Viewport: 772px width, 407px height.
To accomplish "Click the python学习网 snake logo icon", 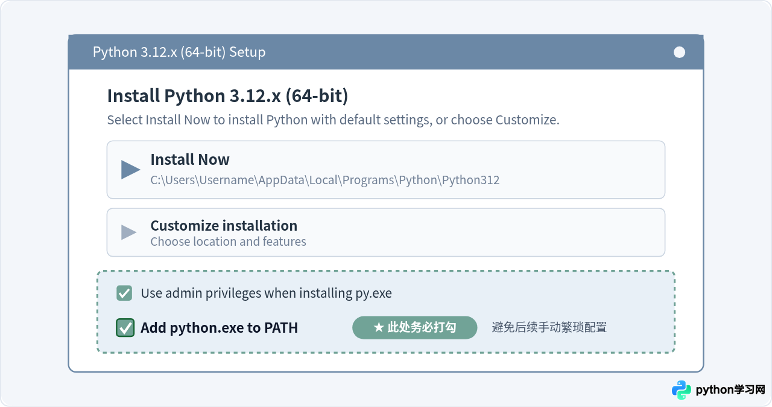I will 682,390.
